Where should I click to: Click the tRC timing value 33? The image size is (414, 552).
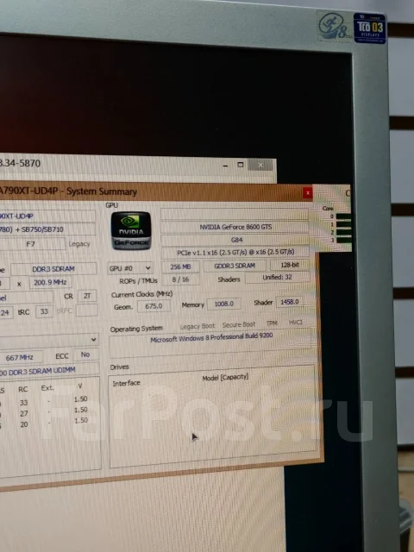coord(44,311)
